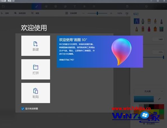Click the 打开 (Open) tile
The image size is (167, 128).
[36, 69]
